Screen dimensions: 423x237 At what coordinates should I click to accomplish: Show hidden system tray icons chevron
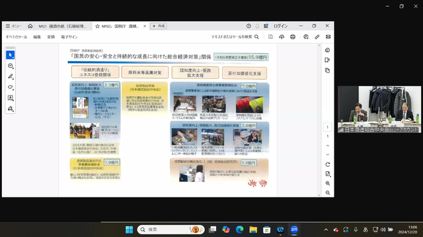tap(326, 230)
